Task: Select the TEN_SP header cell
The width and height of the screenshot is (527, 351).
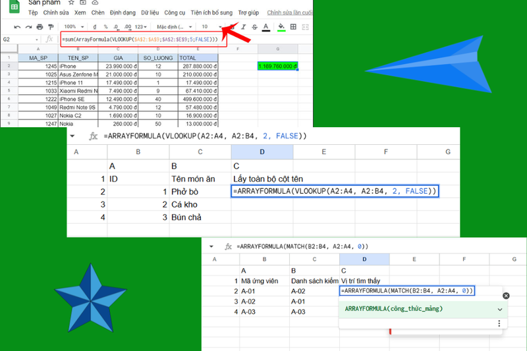Action: click(x=78, y=58)
